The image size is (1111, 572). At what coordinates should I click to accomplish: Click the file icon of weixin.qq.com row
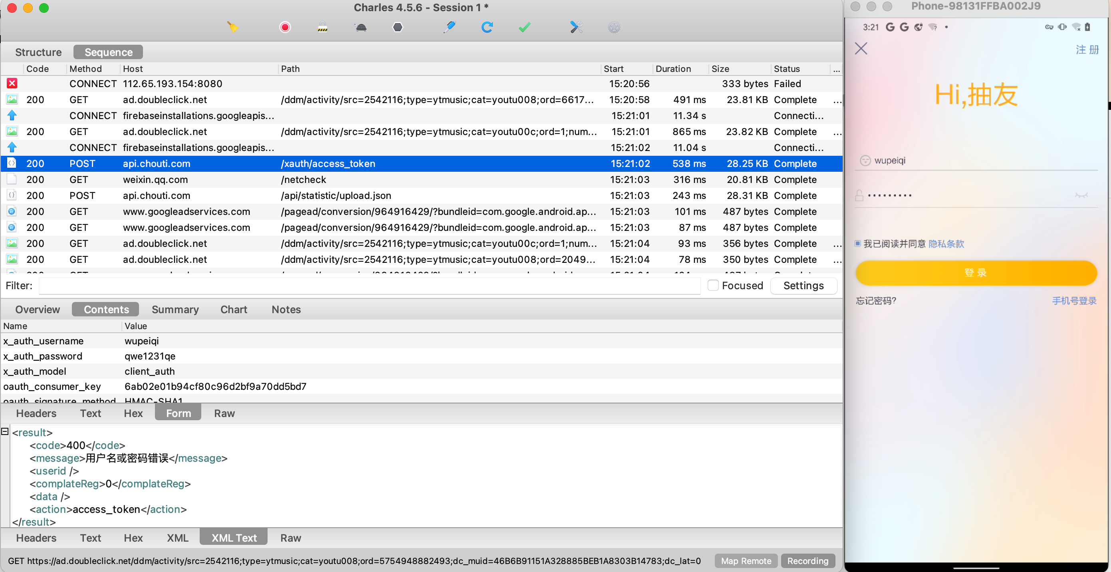[x=12, y=179]
